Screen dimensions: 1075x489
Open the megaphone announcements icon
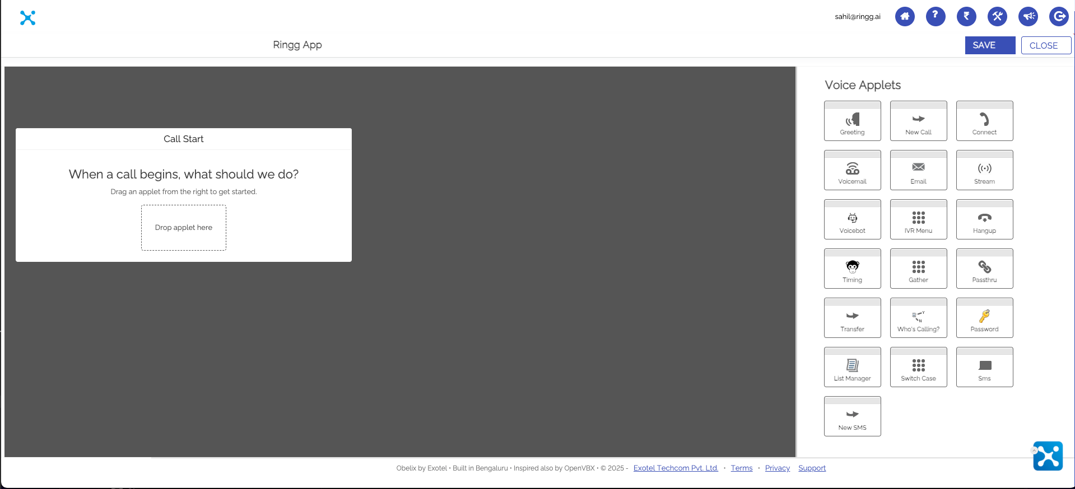coord(1028,16)
